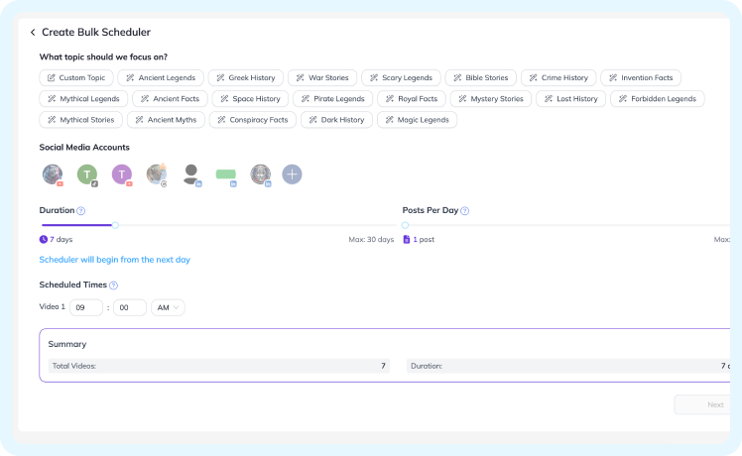Select the purple T account avatar
Image resolution: width=742 pixels, height=456 pixels.
[x=121, y=174]
